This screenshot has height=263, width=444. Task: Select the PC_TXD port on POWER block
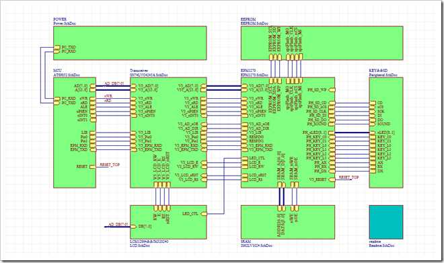click(x=65, y=47)
